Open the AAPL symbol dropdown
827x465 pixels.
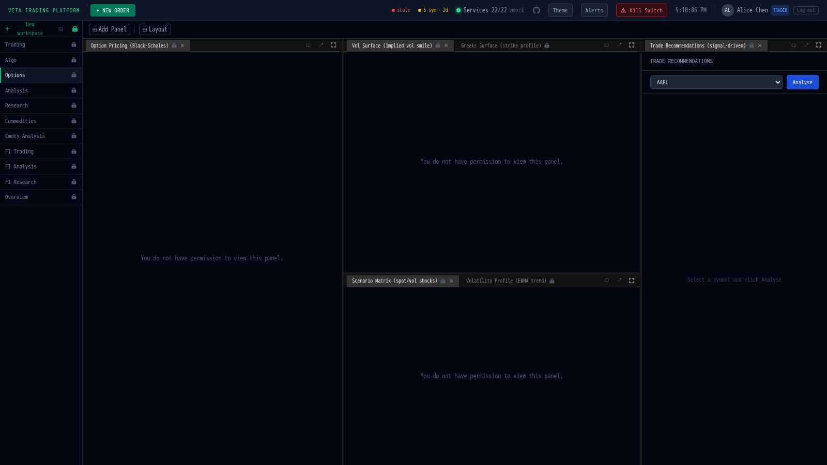pyautogui.click(x=716, y=82)
